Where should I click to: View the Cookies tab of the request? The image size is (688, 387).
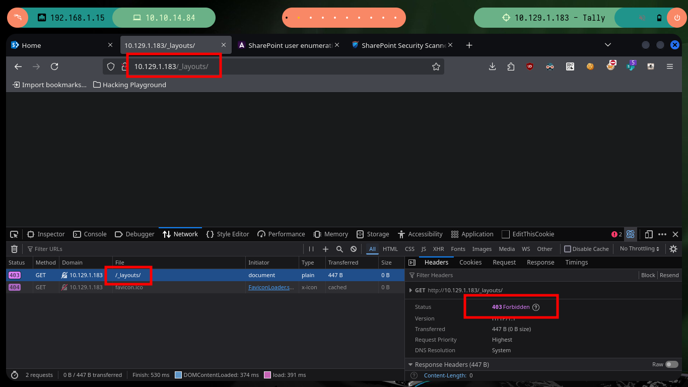(470, 263)
